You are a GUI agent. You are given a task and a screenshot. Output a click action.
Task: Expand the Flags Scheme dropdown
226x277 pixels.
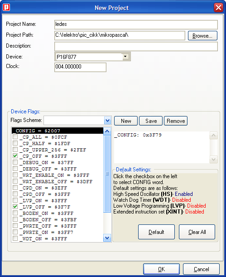pyautogui.click(x=108, y=121)
